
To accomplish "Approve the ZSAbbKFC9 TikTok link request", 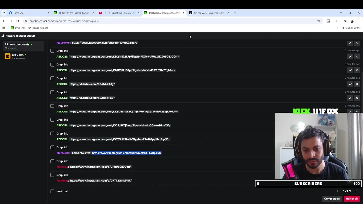I will [350, 98].
